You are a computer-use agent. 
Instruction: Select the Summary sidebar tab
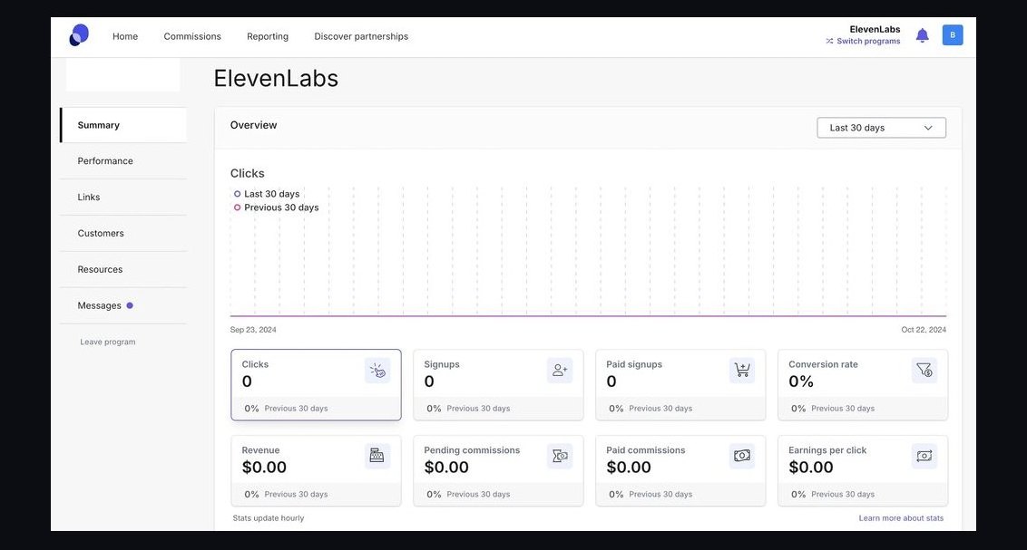pos(123,125)
